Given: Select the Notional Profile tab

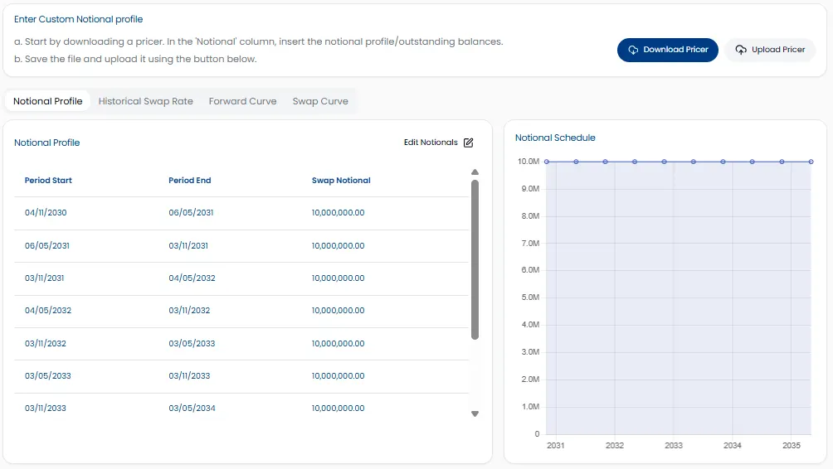Looking at the screenshot, I should 48,101.
